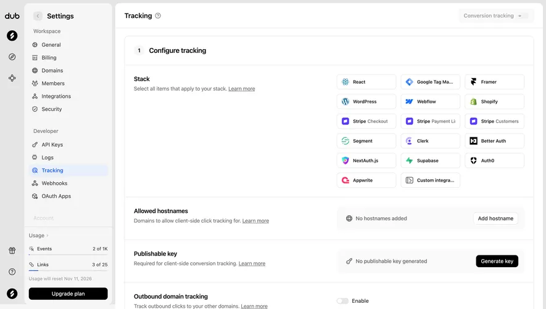Select the Framer stack option
The height and width of the screenshot is (309, 546).
coord(494,82)
